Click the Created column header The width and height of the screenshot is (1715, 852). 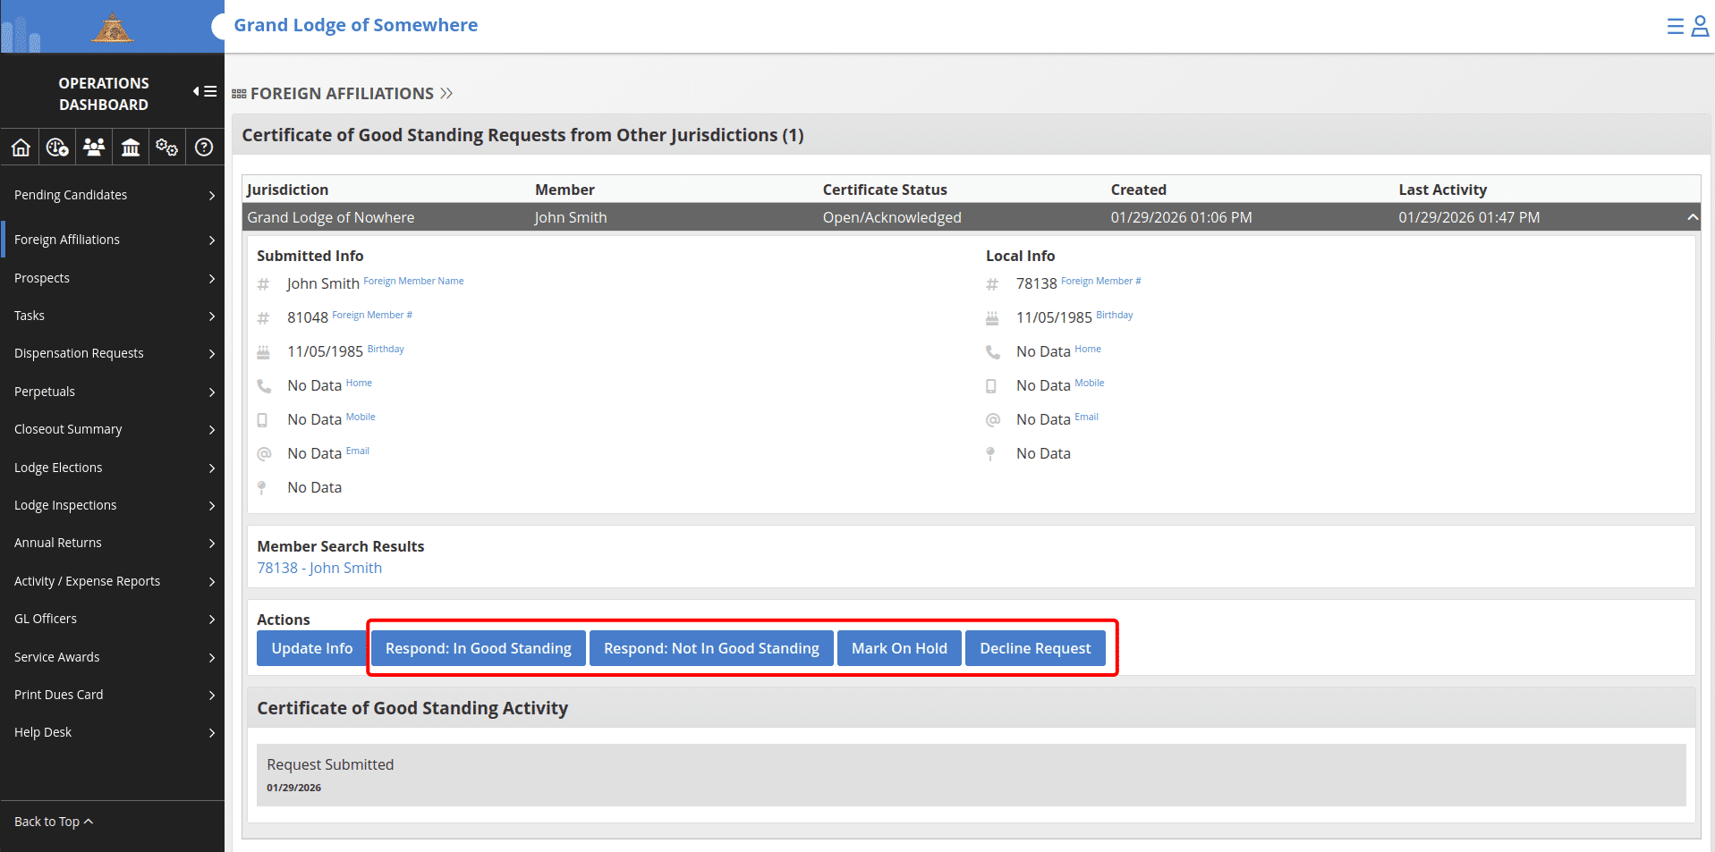[1139, 190]
